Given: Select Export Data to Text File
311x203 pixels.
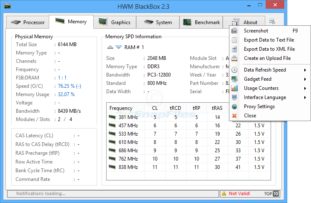Looking at the screenshot, I should click(x=270, y=40).
